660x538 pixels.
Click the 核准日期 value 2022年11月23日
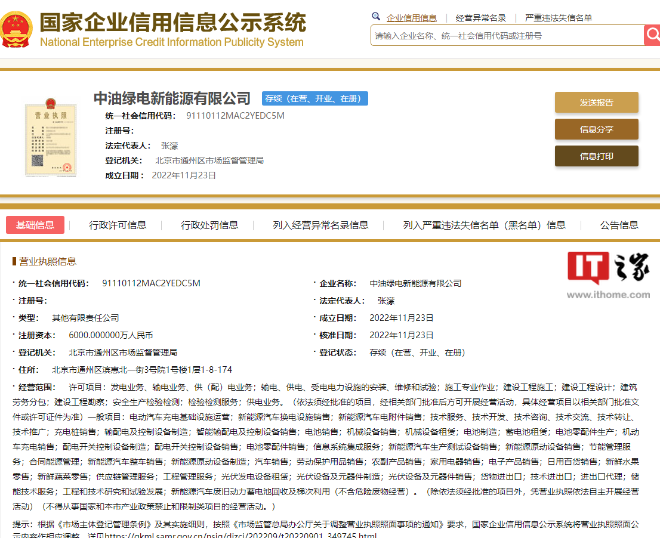401,335
